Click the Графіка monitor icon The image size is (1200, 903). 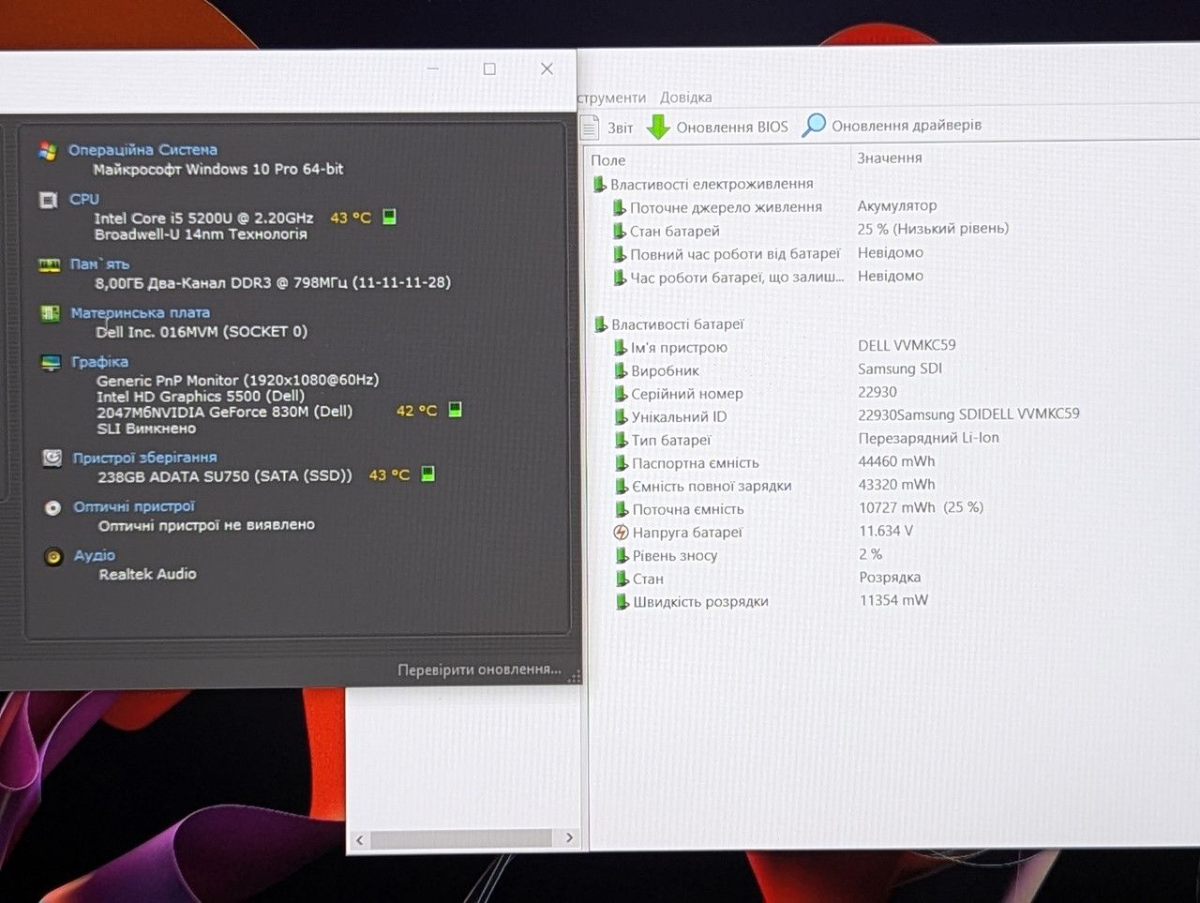tap(51, 363)
